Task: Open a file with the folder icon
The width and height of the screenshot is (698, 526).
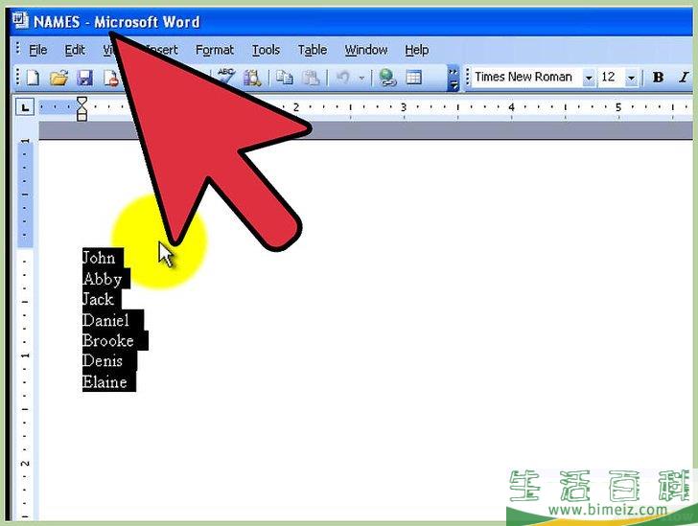Action: [x=59, y=78]
